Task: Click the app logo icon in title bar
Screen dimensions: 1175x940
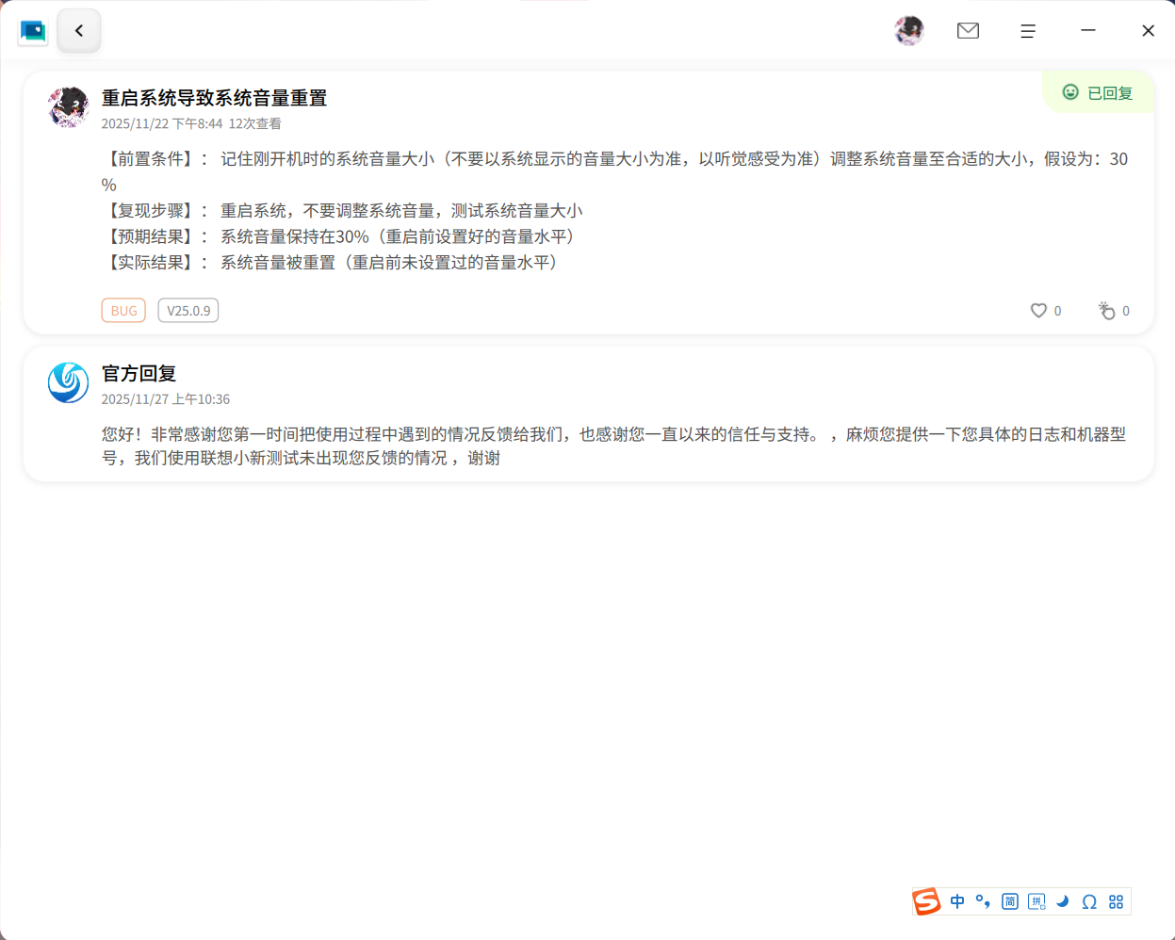Action: pyautogui.click(x=33, y=31)
